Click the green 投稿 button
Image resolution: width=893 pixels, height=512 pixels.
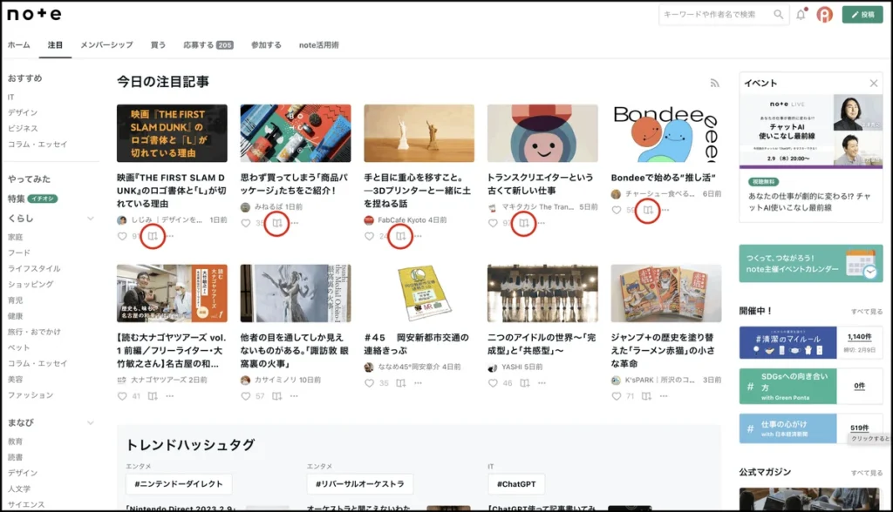point(862,15)
